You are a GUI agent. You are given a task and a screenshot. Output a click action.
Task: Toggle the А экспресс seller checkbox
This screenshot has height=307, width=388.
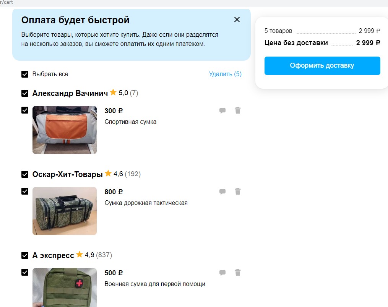click(25, 255)
